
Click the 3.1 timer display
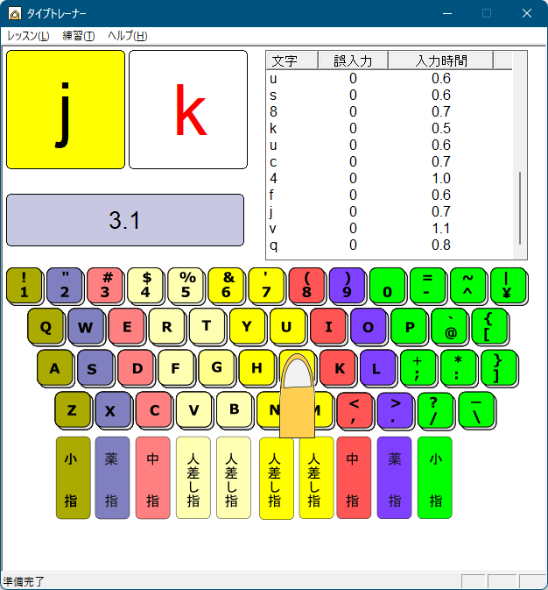tap(125, 220)
